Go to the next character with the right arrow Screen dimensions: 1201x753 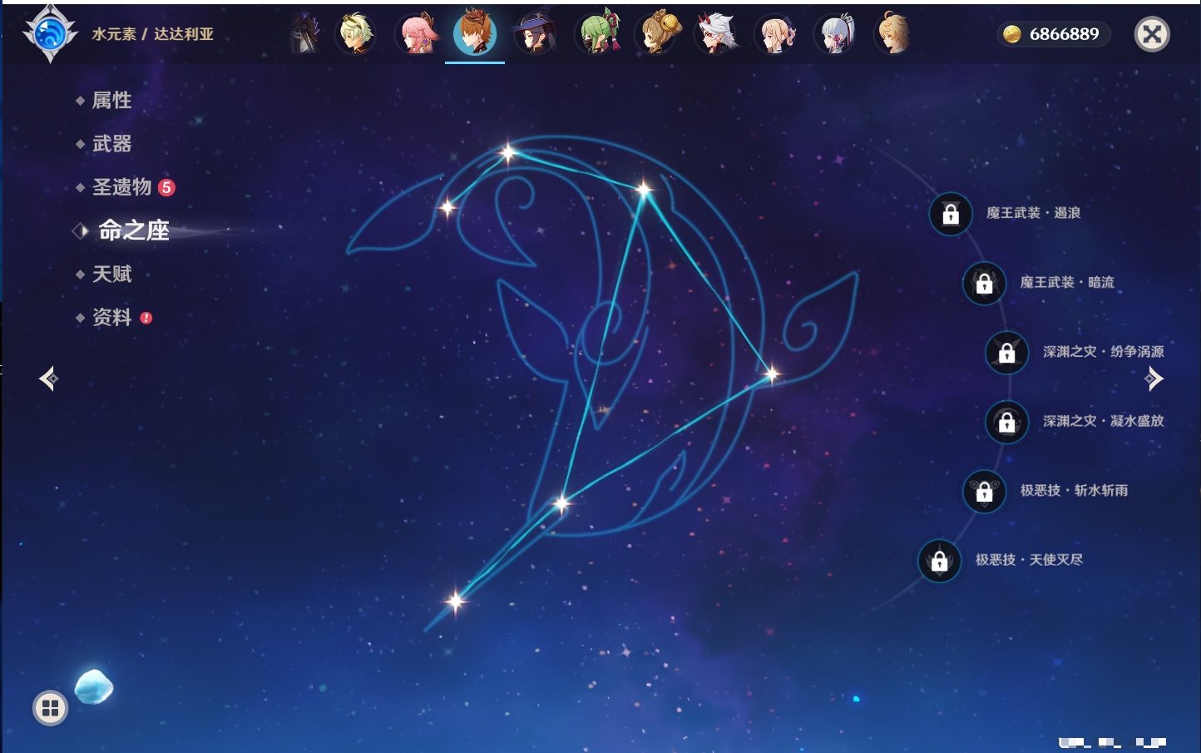(x=1154, y=379)
